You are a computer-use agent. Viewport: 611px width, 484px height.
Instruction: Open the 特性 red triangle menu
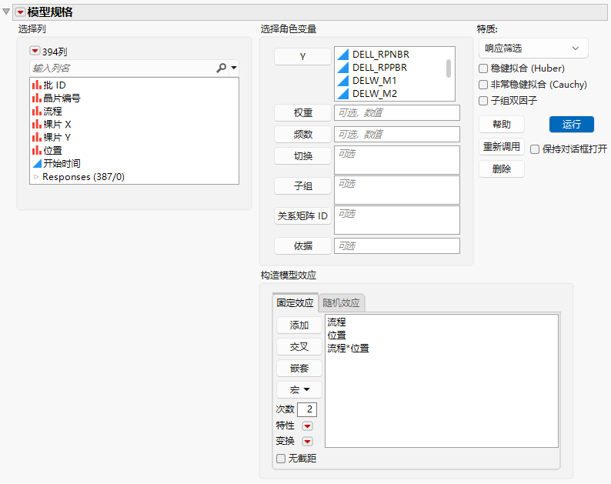tap(308, 426)
